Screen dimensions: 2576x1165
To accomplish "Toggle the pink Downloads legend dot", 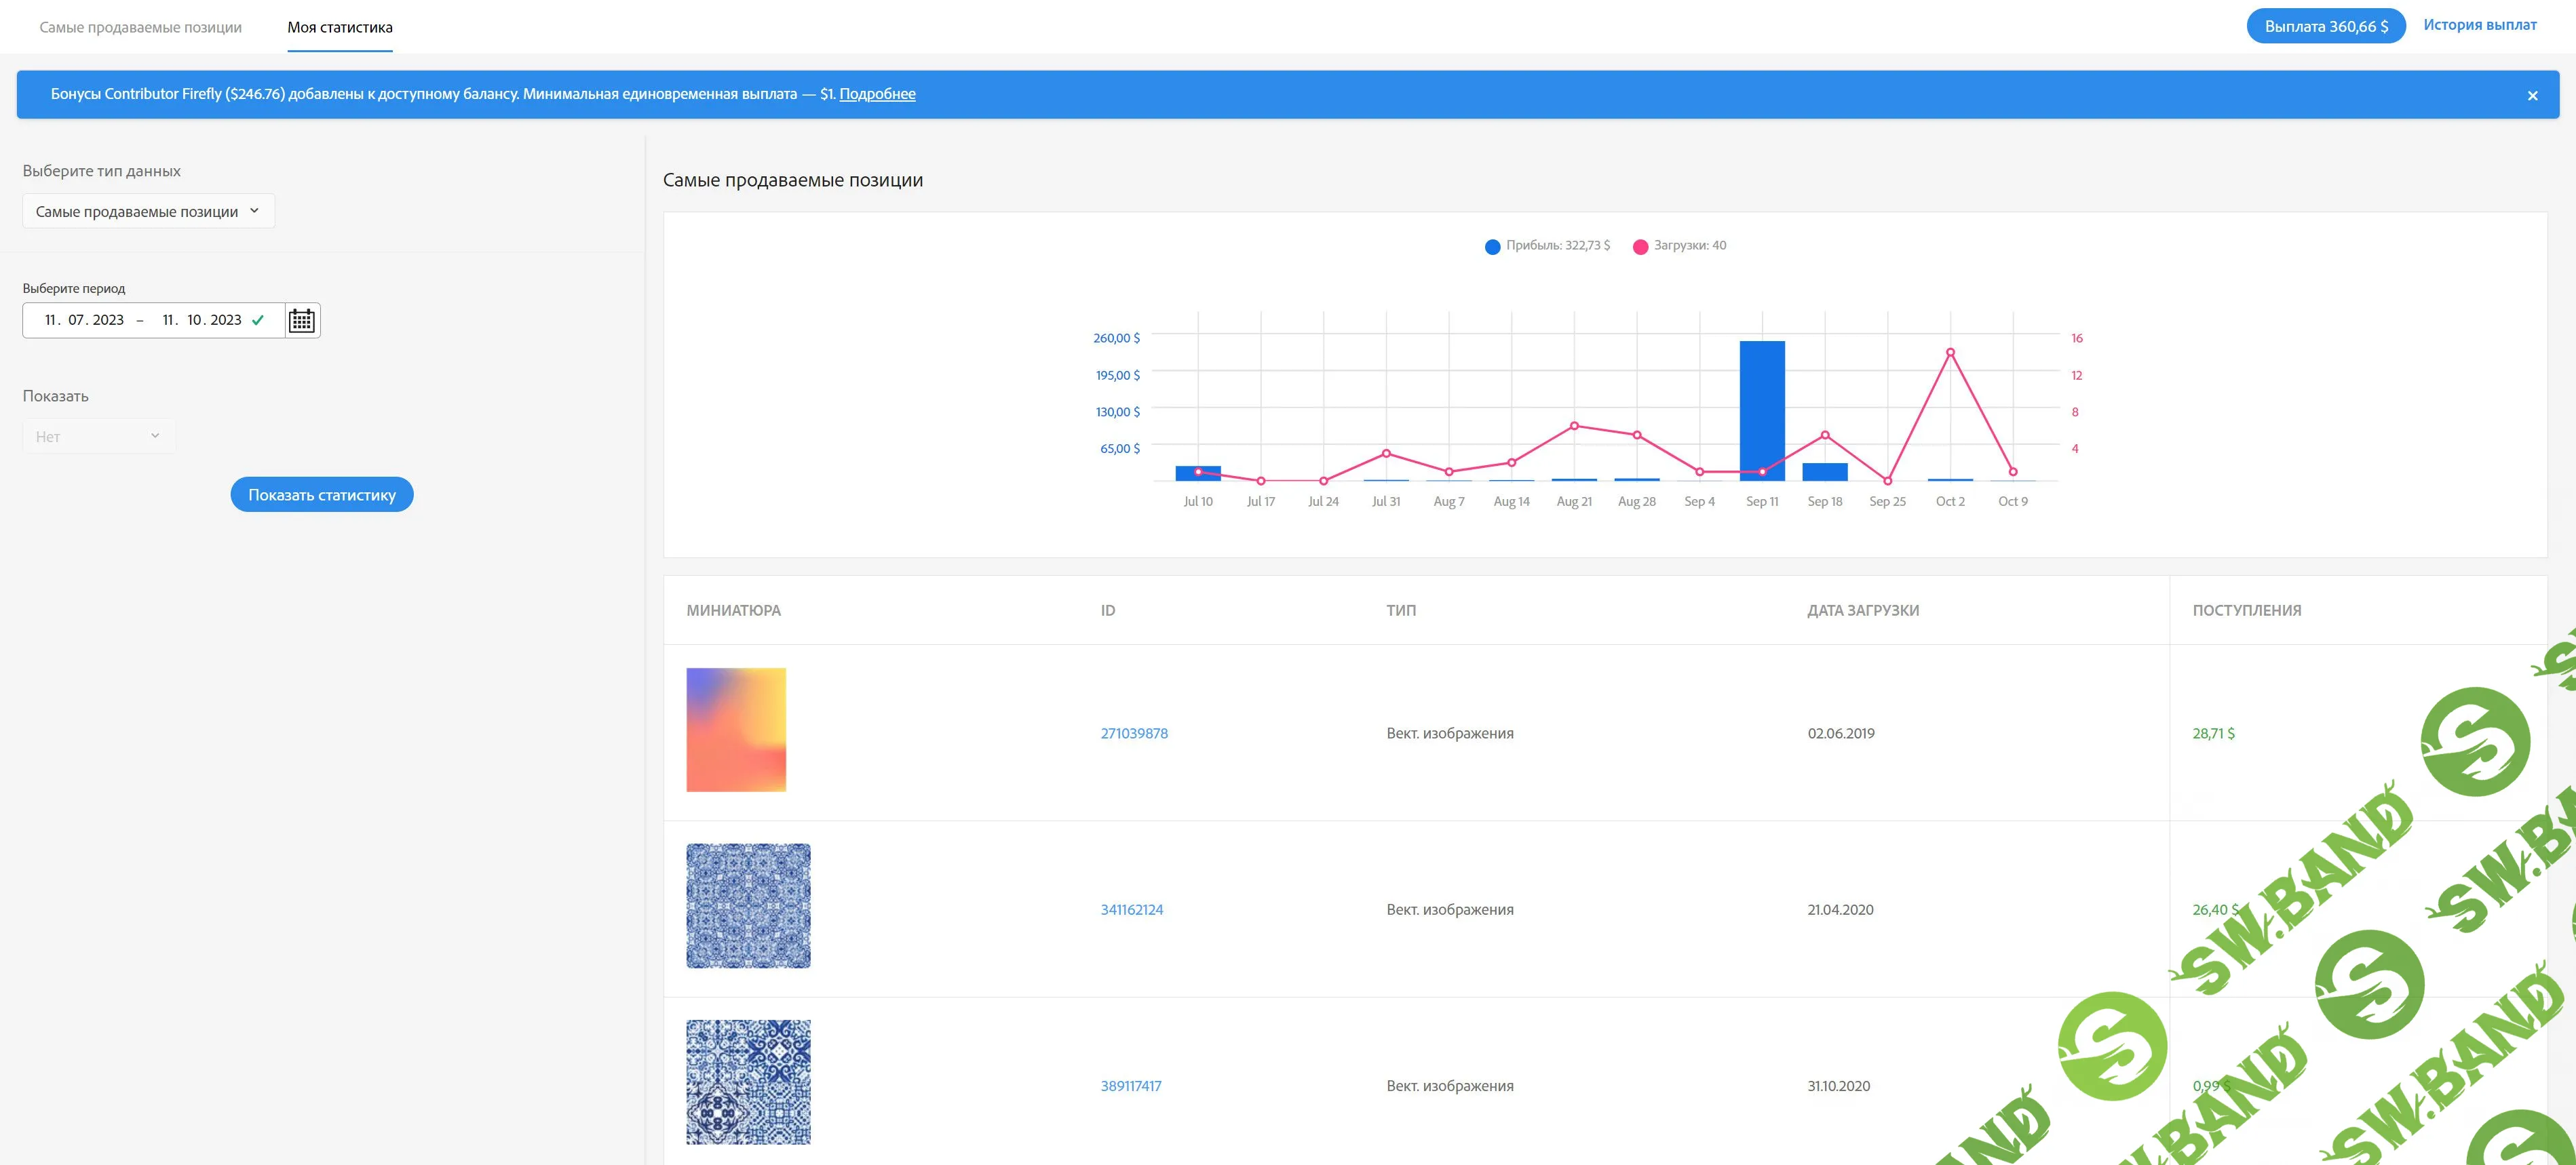I will tap(1640, 247).
